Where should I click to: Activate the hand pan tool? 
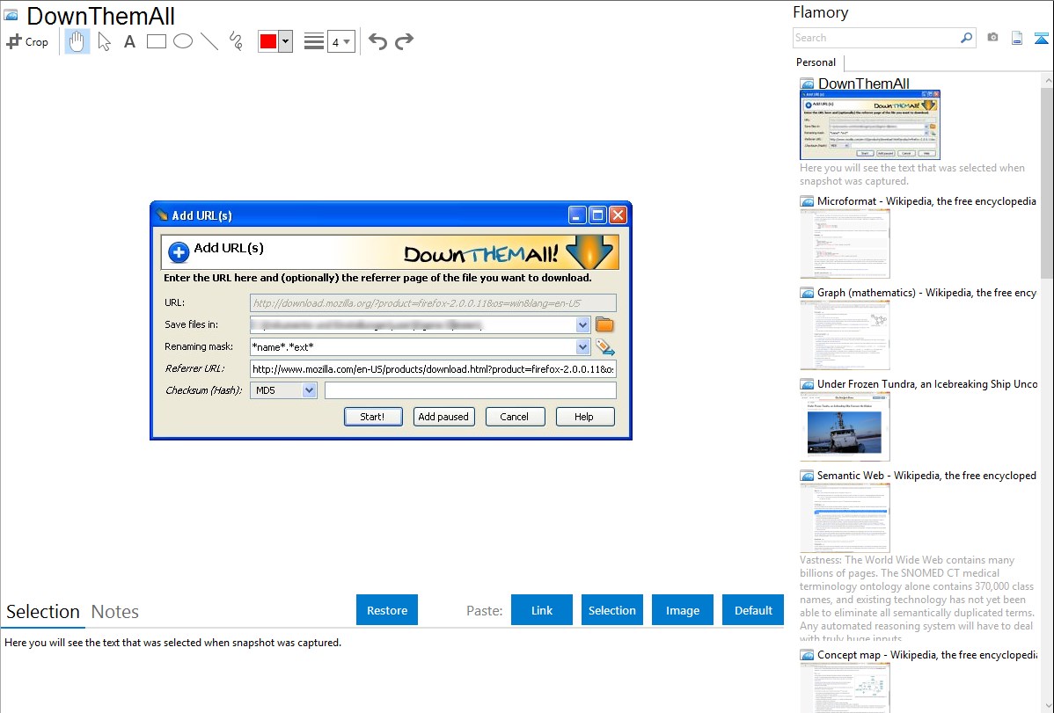pos(77,41)
